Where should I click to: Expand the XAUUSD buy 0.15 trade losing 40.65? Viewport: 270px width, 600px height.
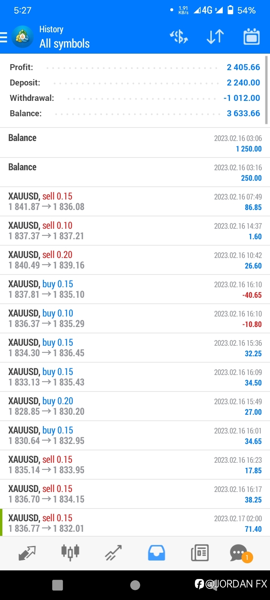click(x=135, y=289)
